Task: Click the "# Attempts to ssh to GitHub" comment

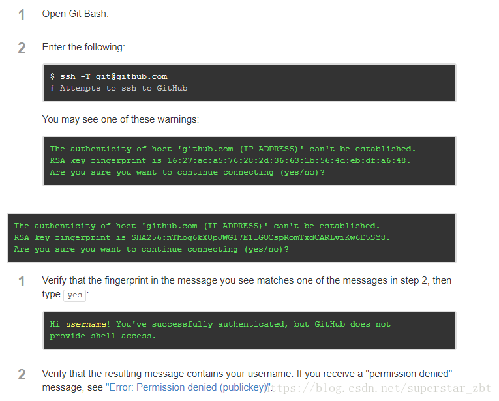Action: point(119,88)
